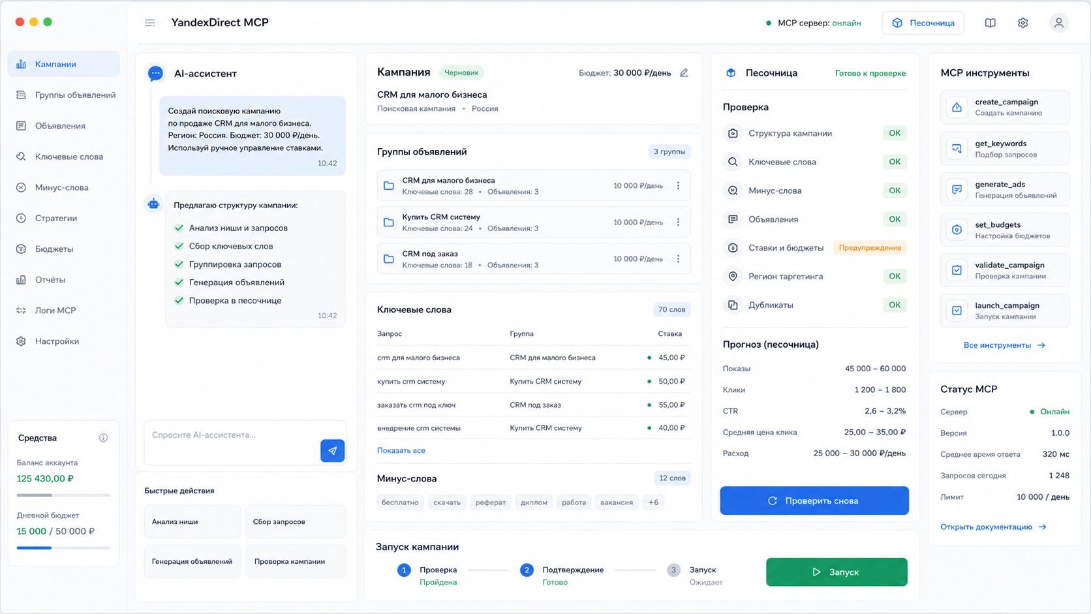Click the green Запуск button
This screenshot has width=1091, height=614.
tap(837, 572)
